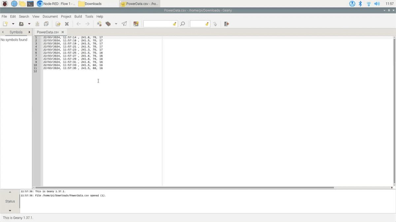Save all open files
This screenshot has width=396, height=222.
(46, 24)
